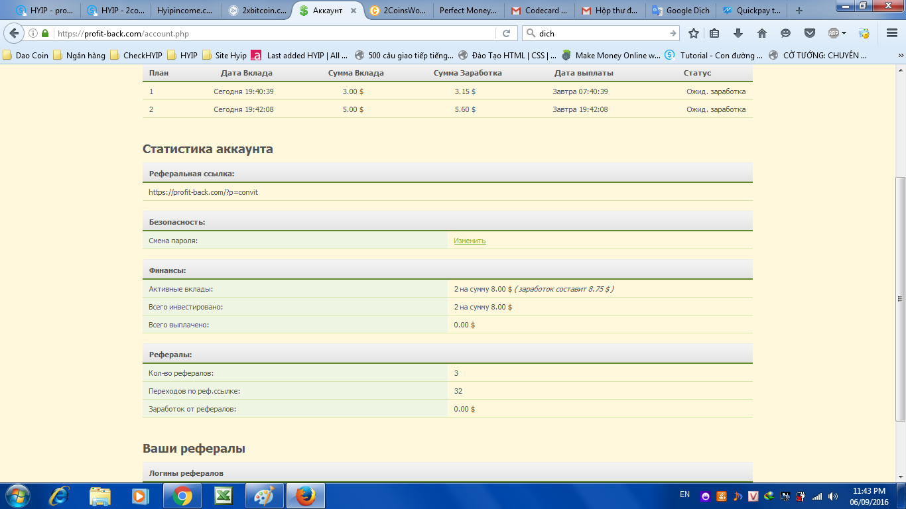Check the power plug tray icon

click(x=801, y=496)
